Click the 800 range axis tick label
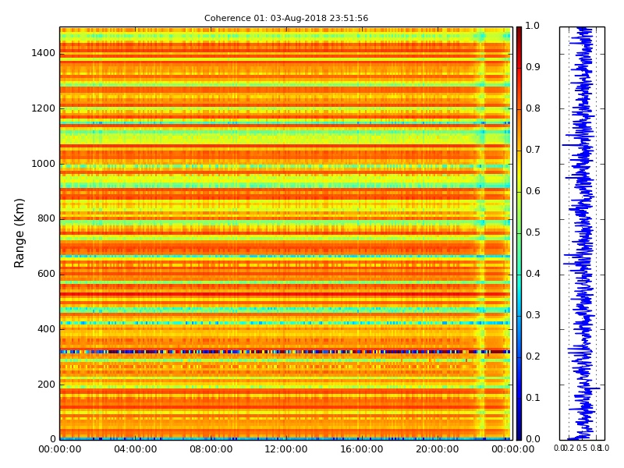The width and height of the screenshot is (624, 468). tap(46, 218)
